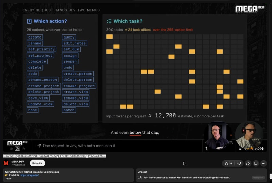The height and width of the screenshot is (183, 272).
Task: Click the MEGA DEV channel name
Action: (18, 162)
